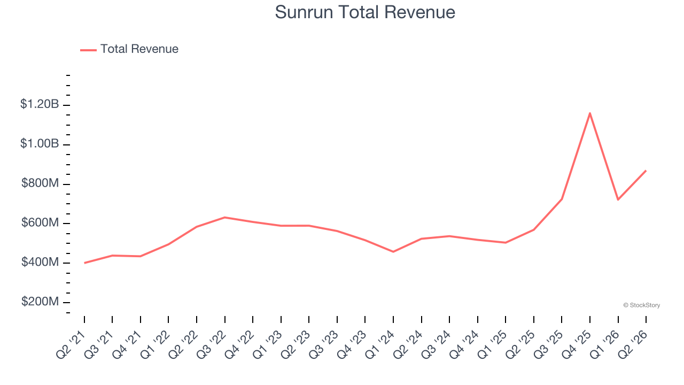Image resolution: width=684 pixels, height=385 pixels.
Task: Click the Q3 '22 local peak on line
Action: [x=225, y=217]
